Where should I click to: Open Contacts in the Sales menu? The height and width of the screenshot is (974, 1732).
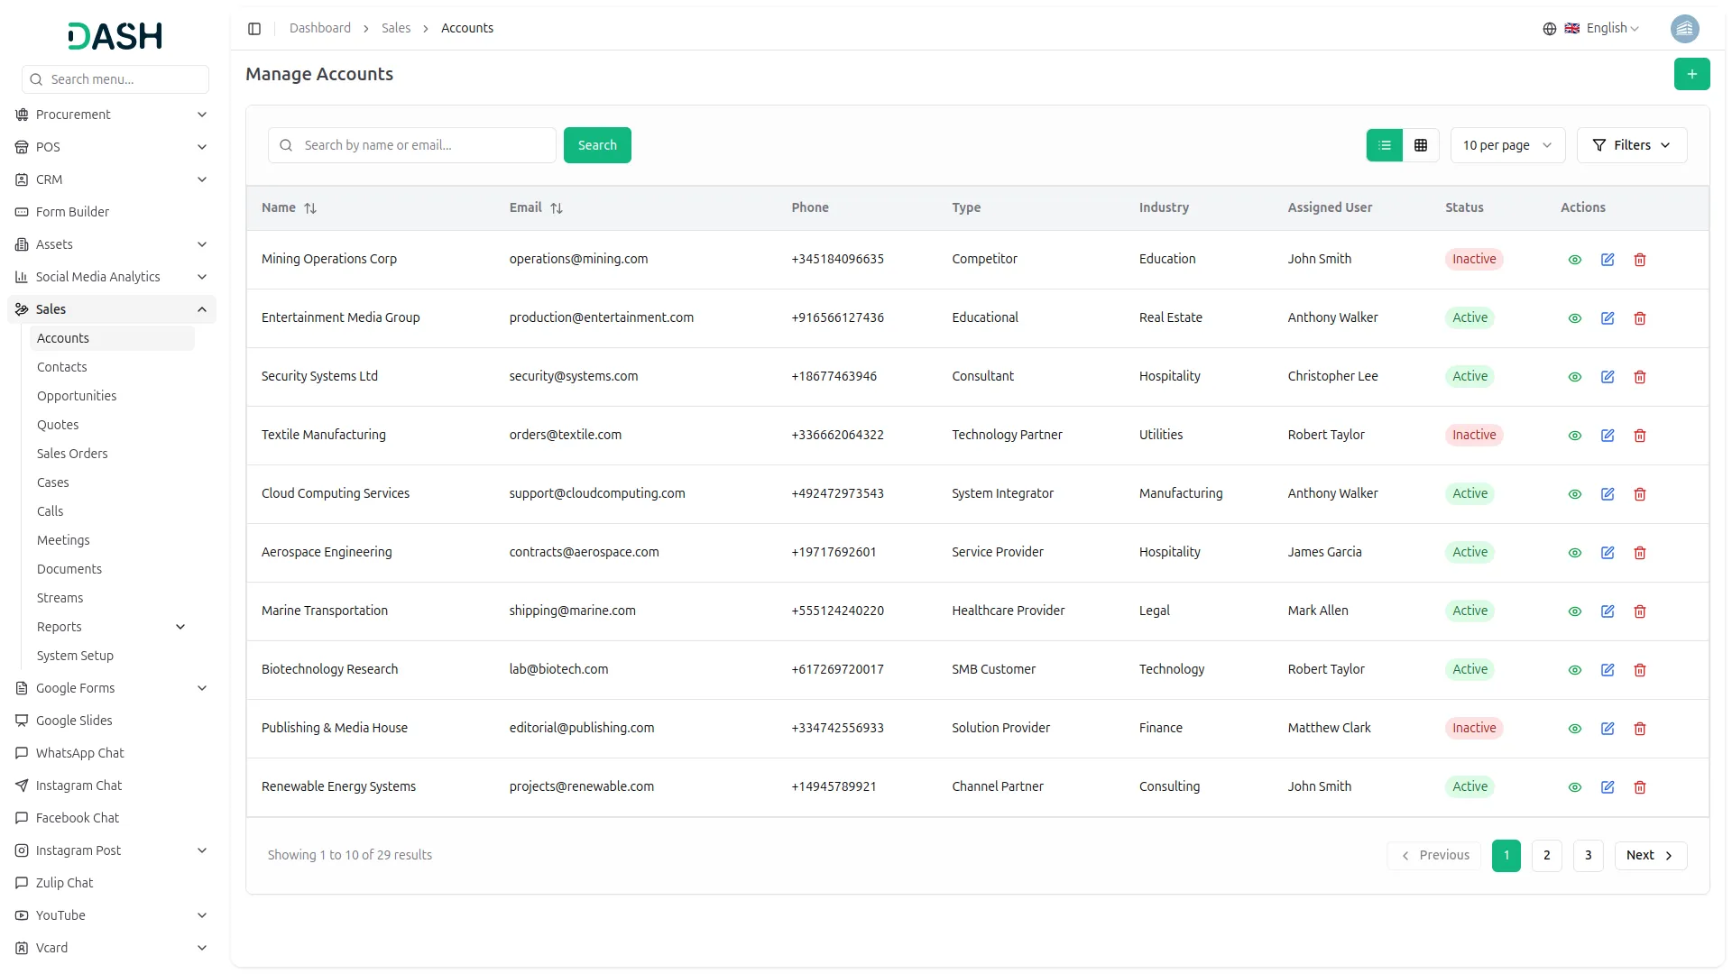tap(62, 367)
